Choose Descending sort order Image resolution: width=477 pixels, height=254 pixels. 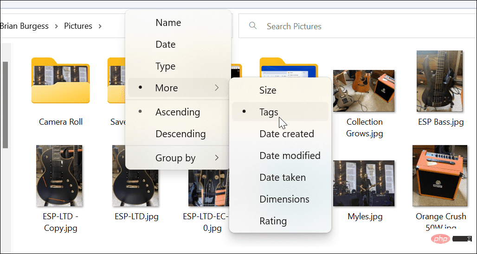[180, 134]
